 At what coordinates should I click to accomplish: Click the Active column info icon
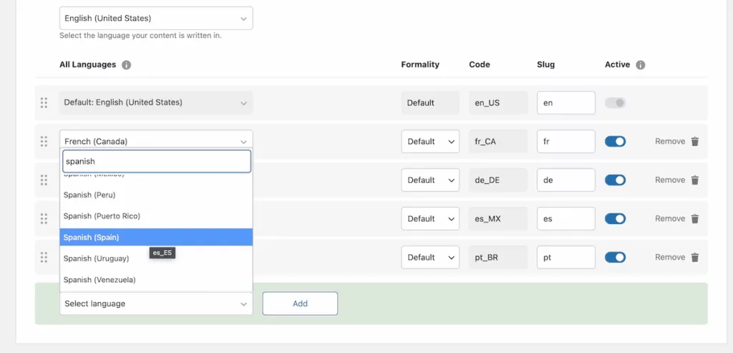[641, 65]
